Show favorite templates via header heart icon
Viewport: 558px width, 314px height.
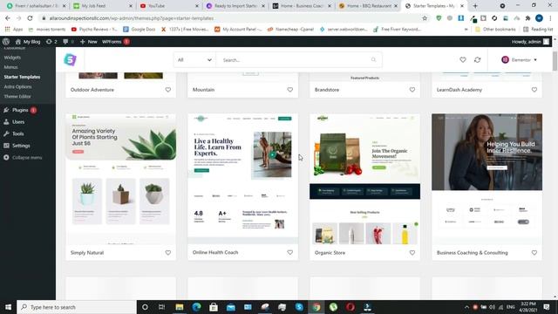pyautogui.click(x=463, y=60)
